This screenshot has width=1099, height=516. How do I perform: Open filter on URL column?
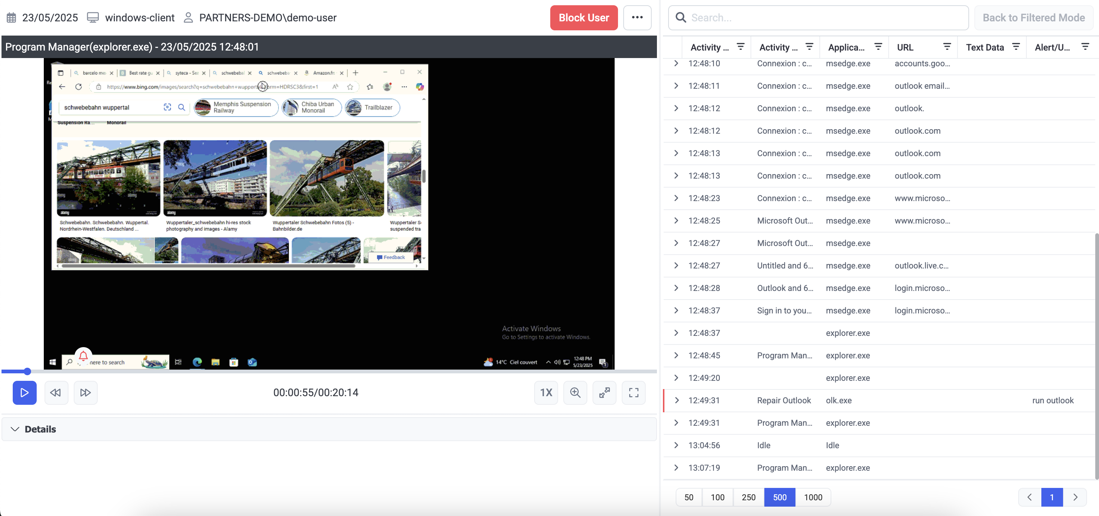[947, 46]
